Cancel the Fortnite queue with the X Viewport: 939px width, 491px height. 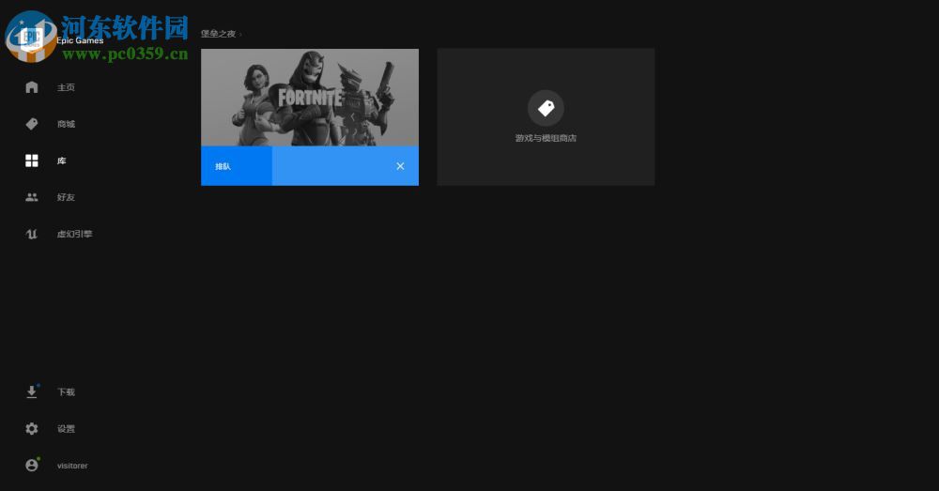[x=400, y=166]
